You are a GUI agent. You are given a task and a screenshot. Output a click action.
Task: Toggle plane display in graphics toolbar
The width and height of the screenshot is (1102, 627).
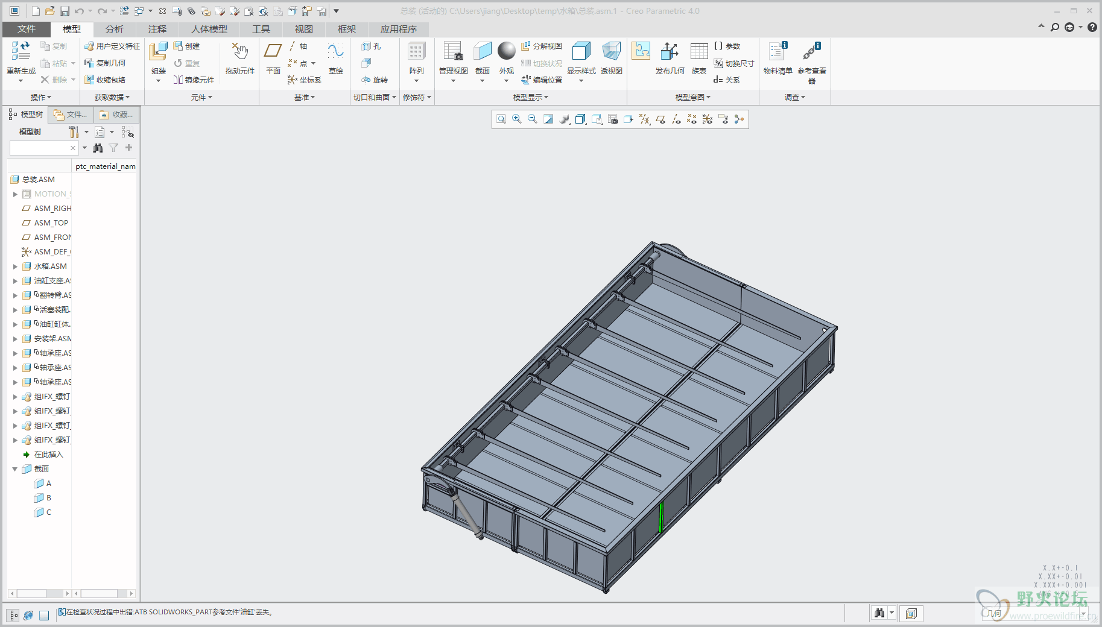click(660, 119)
